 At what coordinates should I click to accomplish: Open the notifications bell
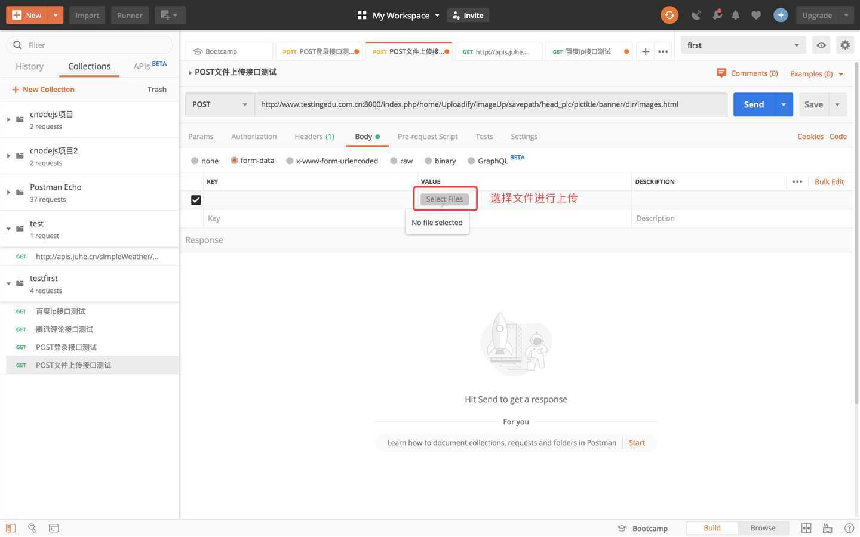pyautogui.click(x=736, y=15)
